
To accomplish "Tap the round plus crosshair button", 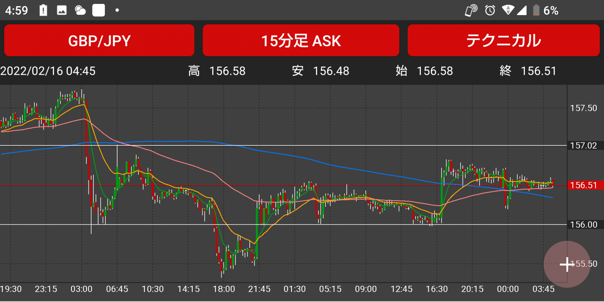I will pos(567,264).
